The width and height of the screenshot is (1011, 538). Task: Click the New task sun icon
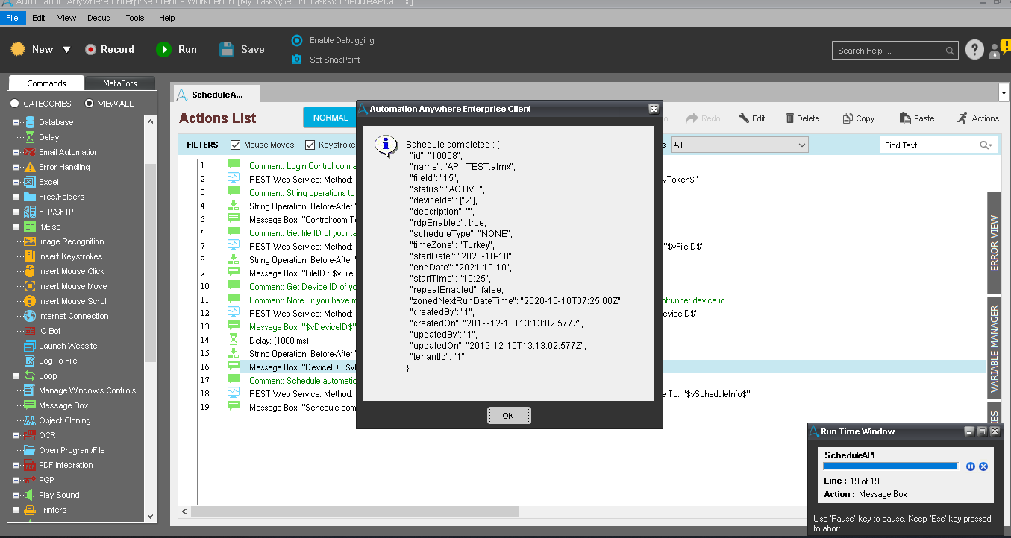18,49
